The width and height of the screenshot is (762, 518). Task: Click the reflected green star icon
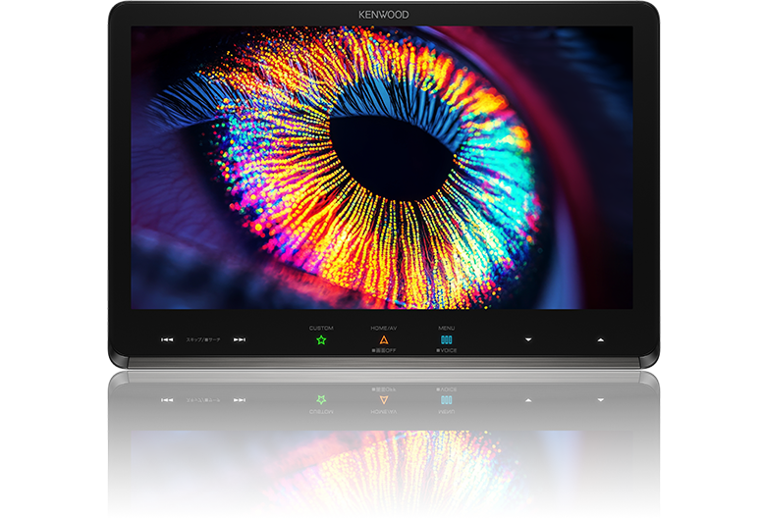[x=321, y=400]
